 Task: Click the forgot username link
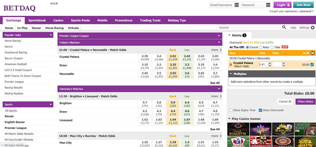click(x=291, y=11)
